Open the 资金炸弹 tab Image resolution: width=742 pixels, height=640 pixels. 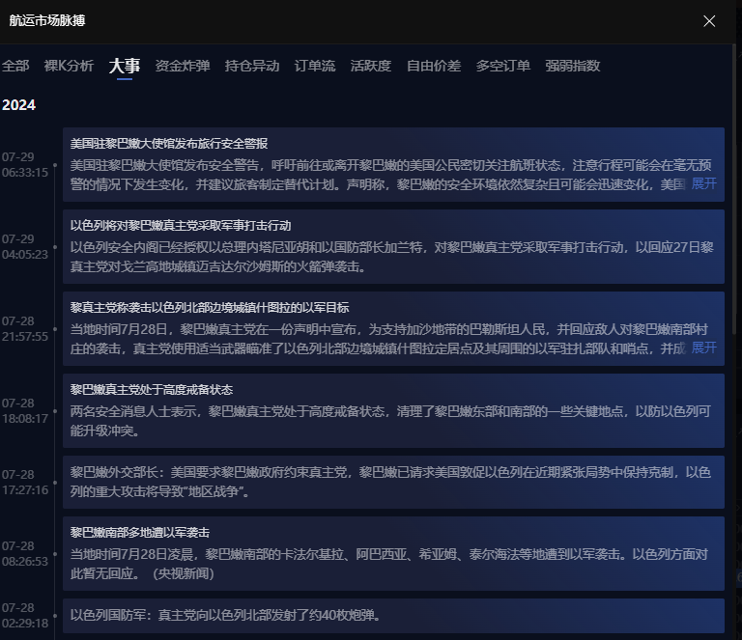pyautogui.click(x=183, y=66)
